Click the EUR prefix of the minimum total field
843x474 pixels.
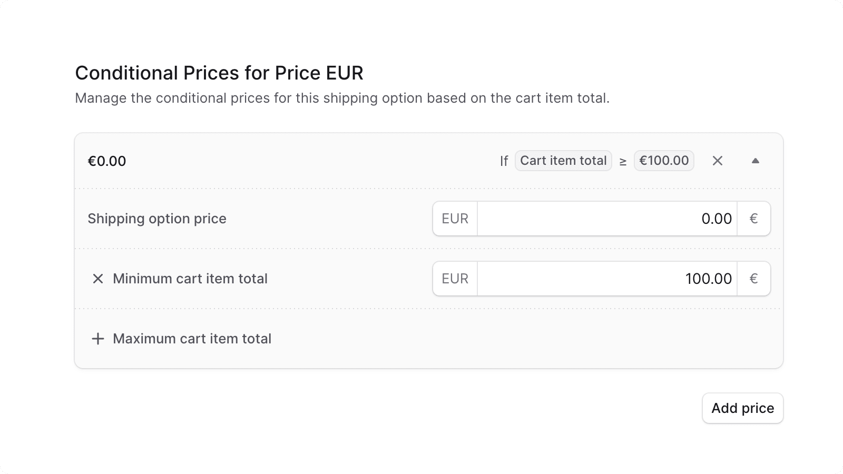click(x=454, y=279)
